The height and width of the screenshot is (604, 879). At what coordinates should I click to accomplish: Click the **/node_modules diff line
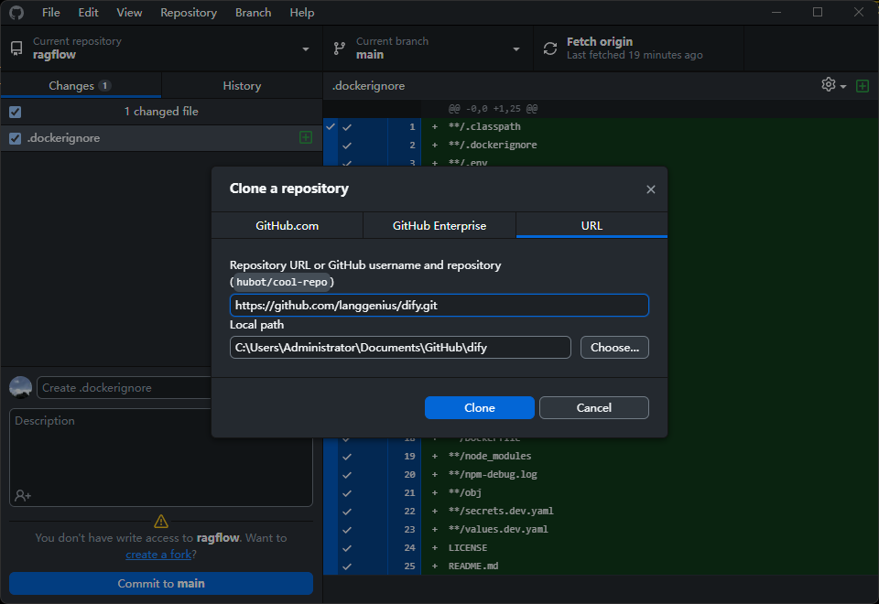pyautogui.click(x=489, y=456)
